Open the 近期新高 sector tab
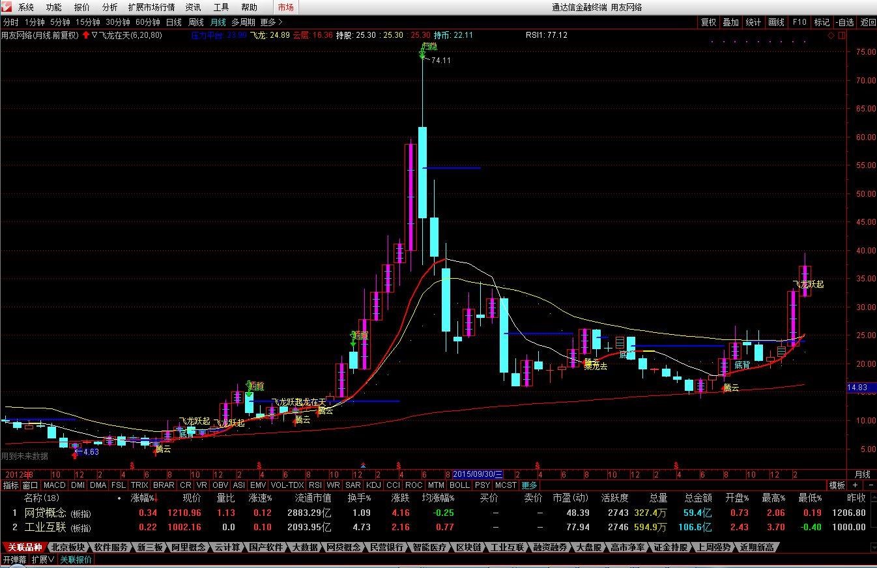 click(x=756, y=547)
